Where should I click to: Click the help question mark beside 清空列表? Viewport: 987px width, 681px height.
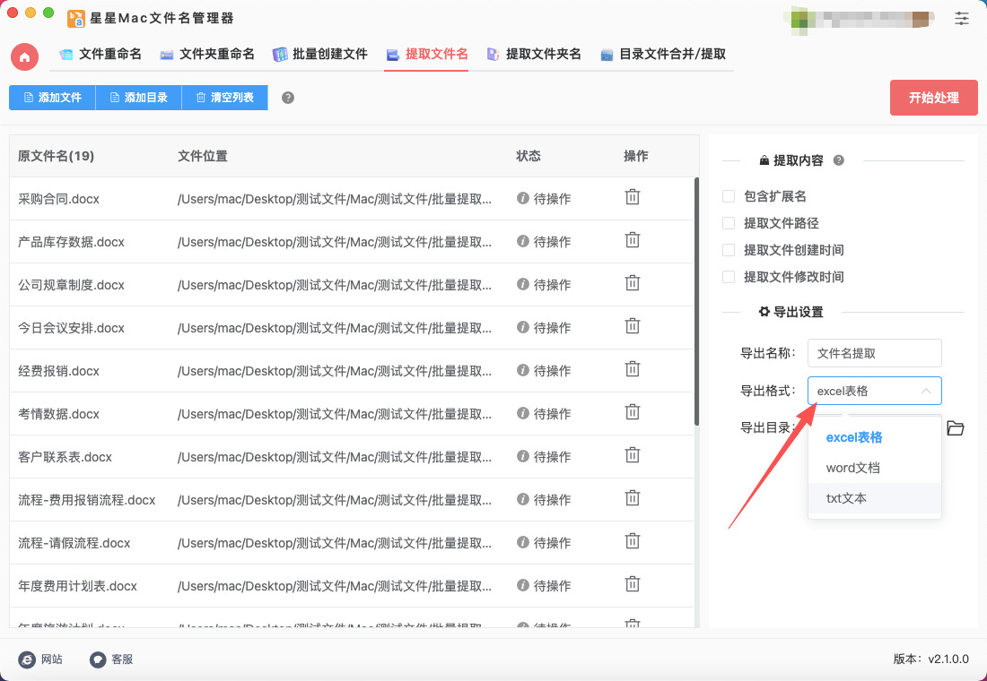288,98
